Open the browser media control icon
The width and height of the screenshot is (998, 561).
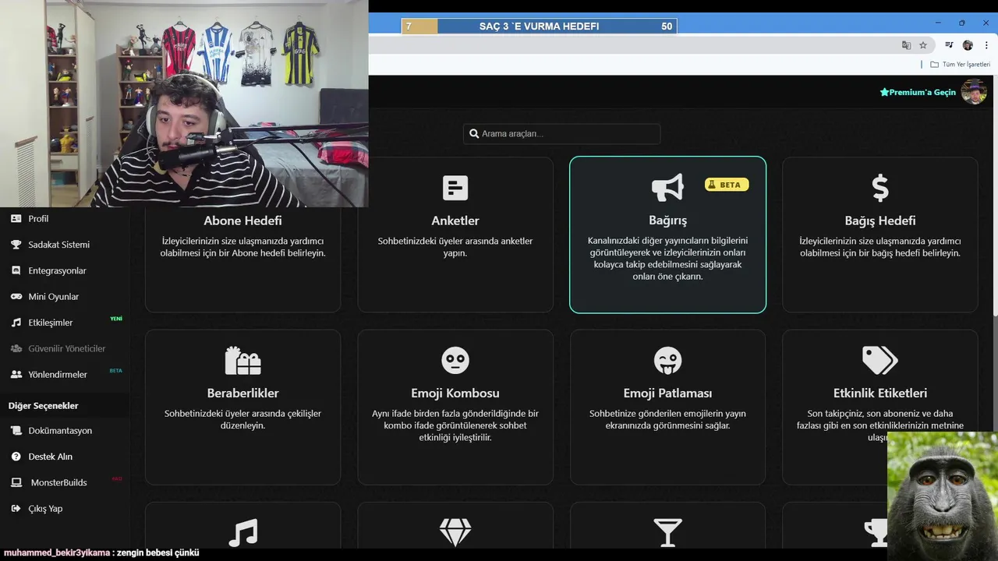(x=949, y=45)
